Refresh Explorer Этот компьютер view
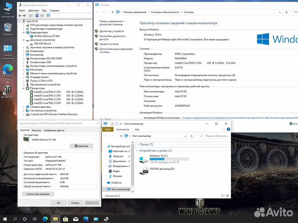Screen dimensions: 298x223 [x=192, y=136]
